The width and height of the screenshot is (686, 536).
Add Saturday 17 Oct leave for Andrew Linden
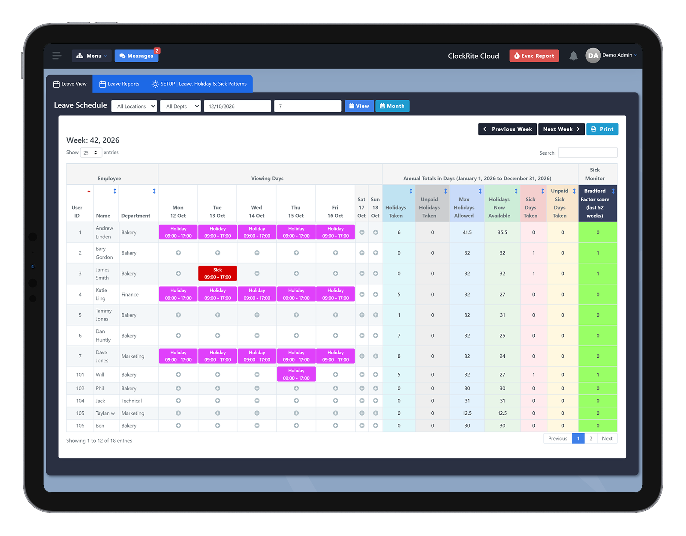click(362, 232)
